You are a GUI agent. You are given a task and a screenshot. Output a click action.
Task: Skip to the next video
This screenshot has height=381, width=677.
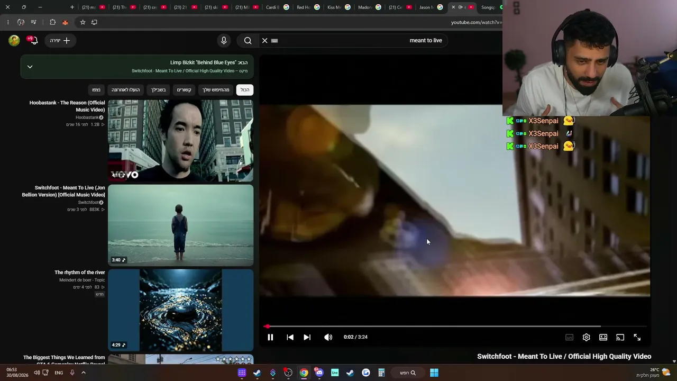(x=307, y=337)
